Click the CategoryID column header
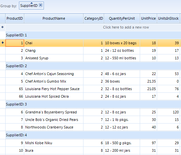This screenshot has width=181, height=155. pos(94,18)
